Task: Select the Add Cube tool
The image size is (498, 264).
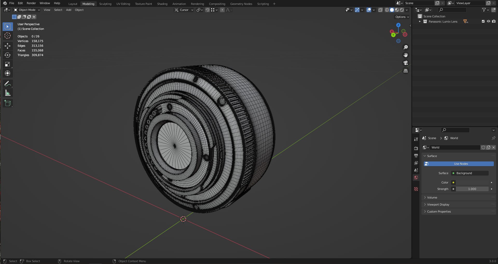Action: 8,103
